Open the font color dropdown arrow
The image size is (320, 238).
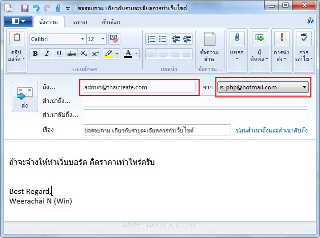137,54
